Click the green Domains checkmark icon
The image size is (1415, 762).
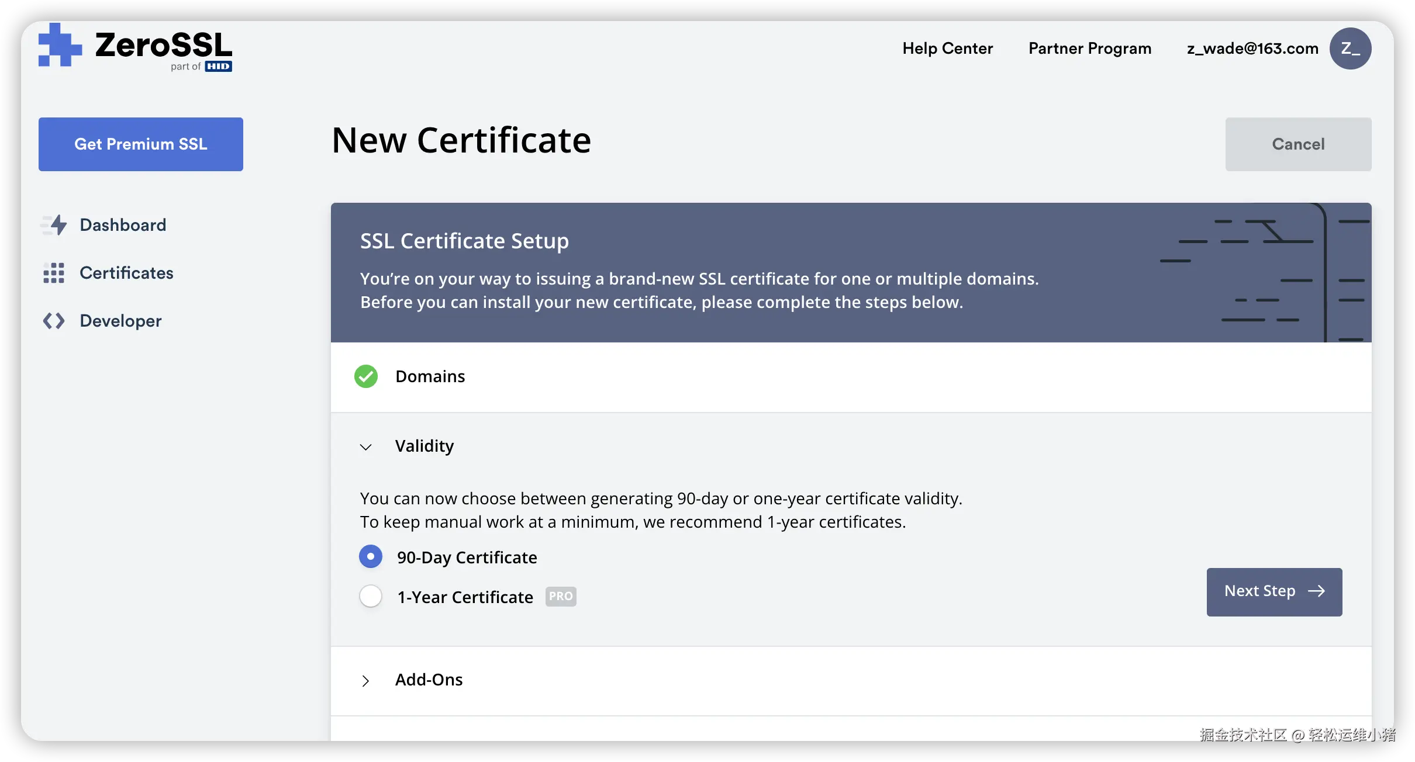(366, 376)
